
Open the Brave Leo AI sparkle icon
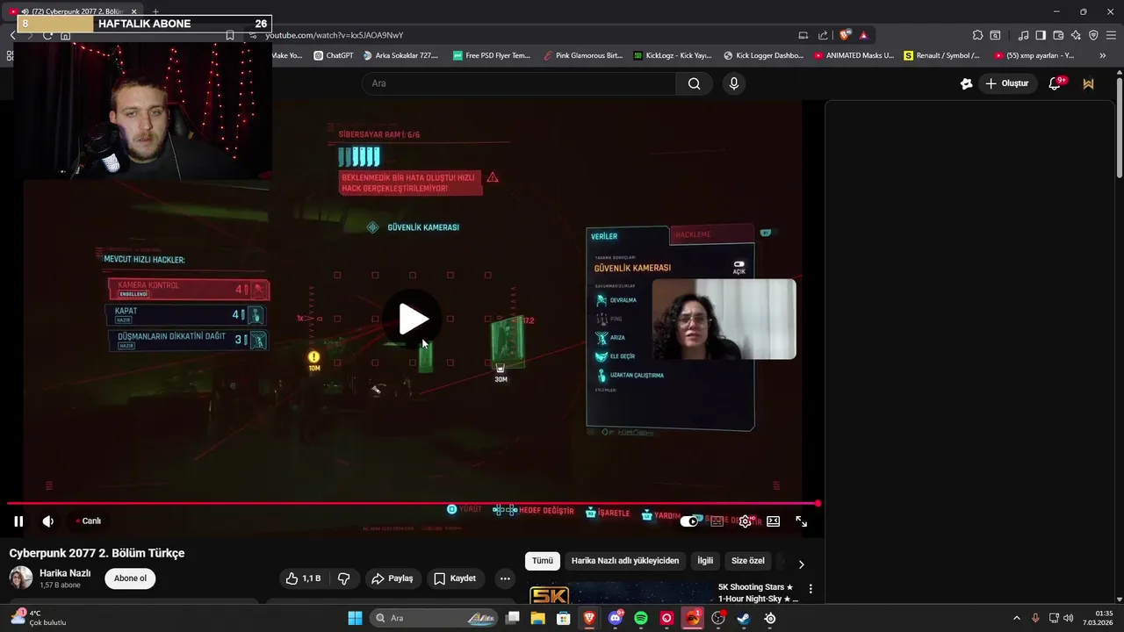click(1076, 35)
